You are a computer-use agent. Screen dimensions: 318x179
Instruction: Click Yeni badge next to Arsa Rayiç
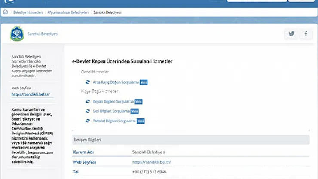click(144, 82)
